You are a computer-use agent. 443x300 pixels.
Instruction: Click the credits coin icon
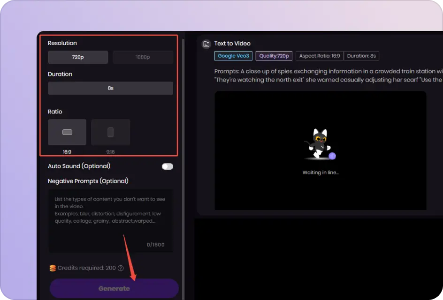click(x=52, y=268)
